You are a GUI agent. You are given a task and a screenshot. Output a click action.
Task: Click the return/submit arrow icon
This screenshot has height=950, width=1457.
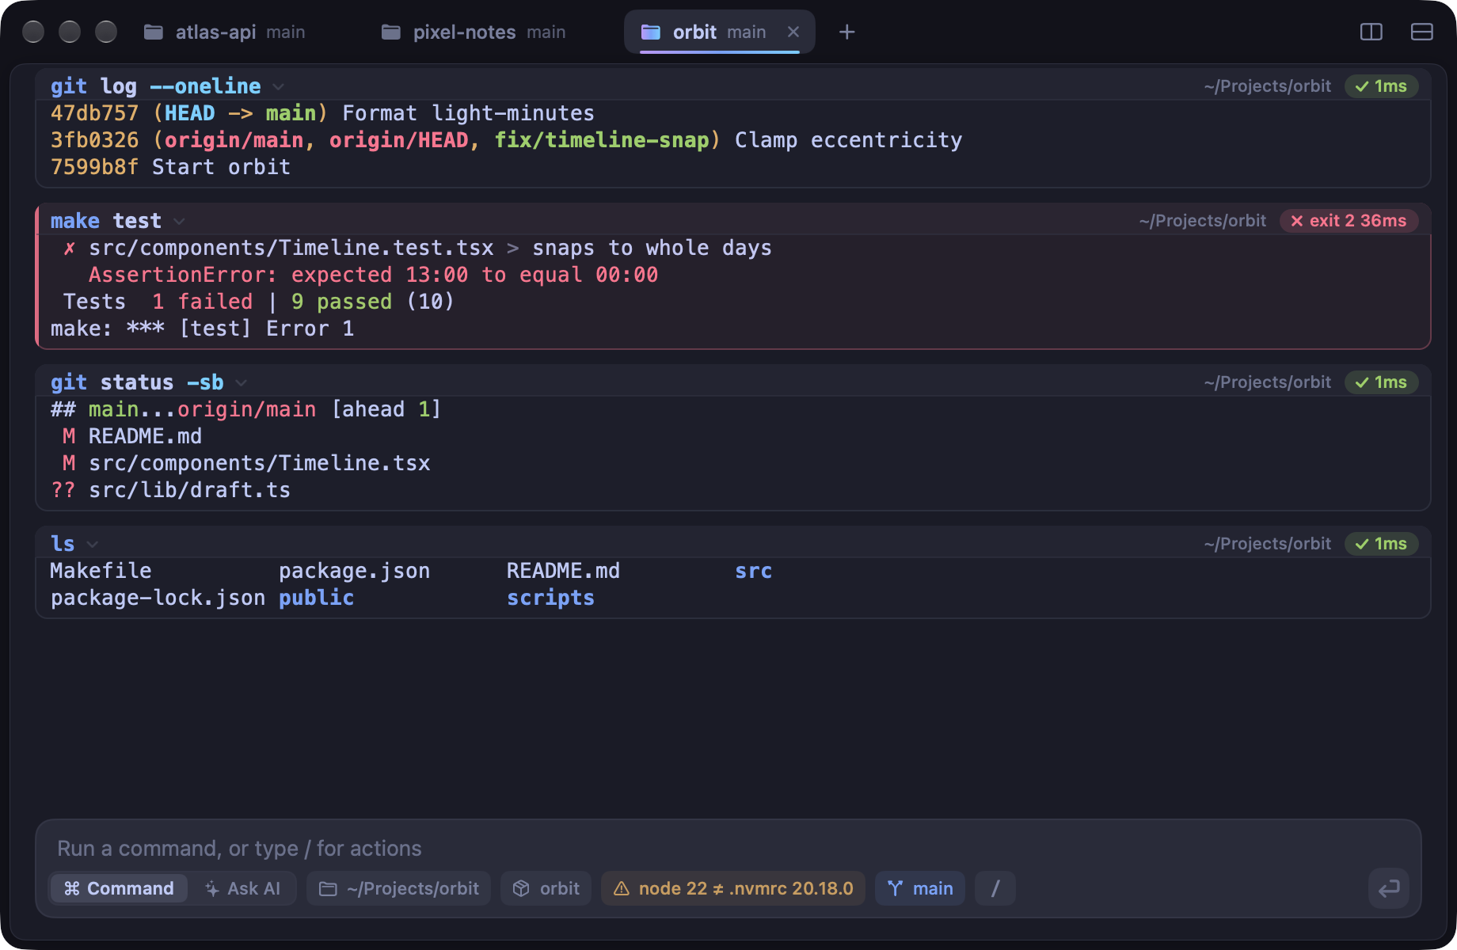click(x=1389, y=888)
